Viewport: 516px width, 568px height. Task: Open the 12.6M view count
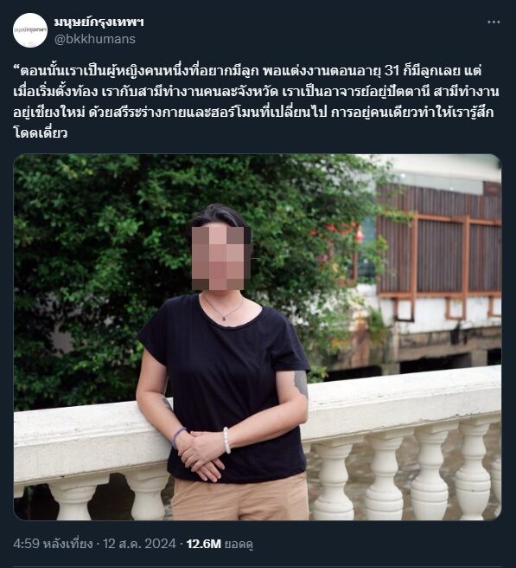204,544
